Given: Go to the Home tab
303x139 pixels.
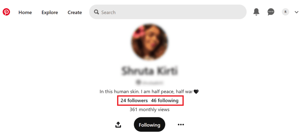Looking at the screenshot, I should click(x=25, y=12).
